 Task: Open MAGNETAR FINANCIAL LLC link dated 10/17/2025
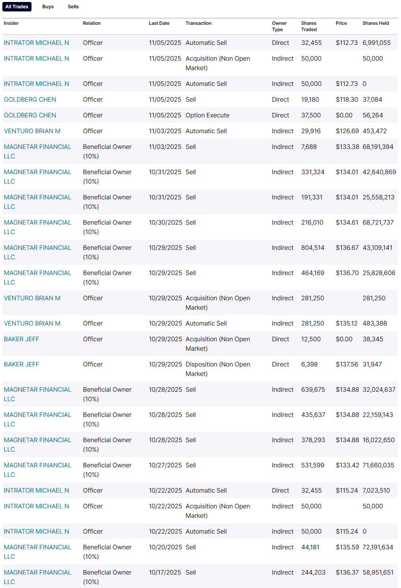tap(37, 572)
